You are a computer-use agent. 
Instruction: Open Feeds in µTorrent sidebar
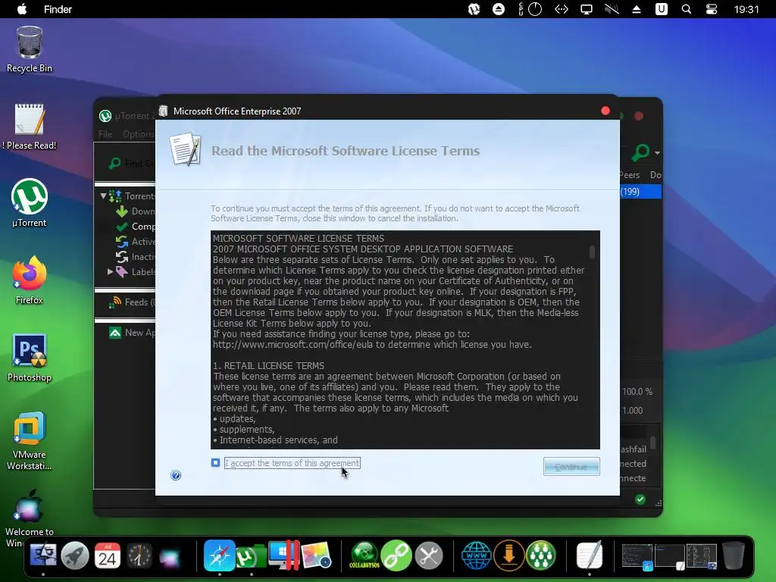[x=133, y=302]
